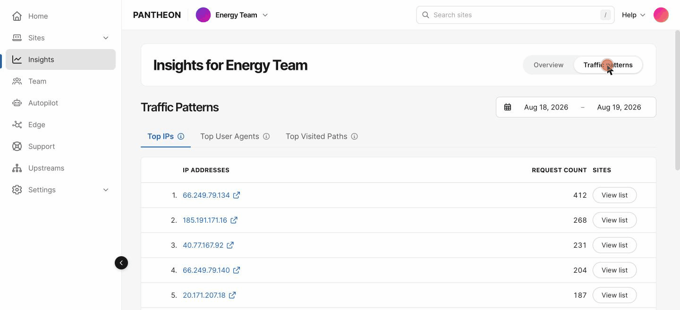Click info icon beside Top Visited Paths

pyautogui.click(x=355, y=136)
